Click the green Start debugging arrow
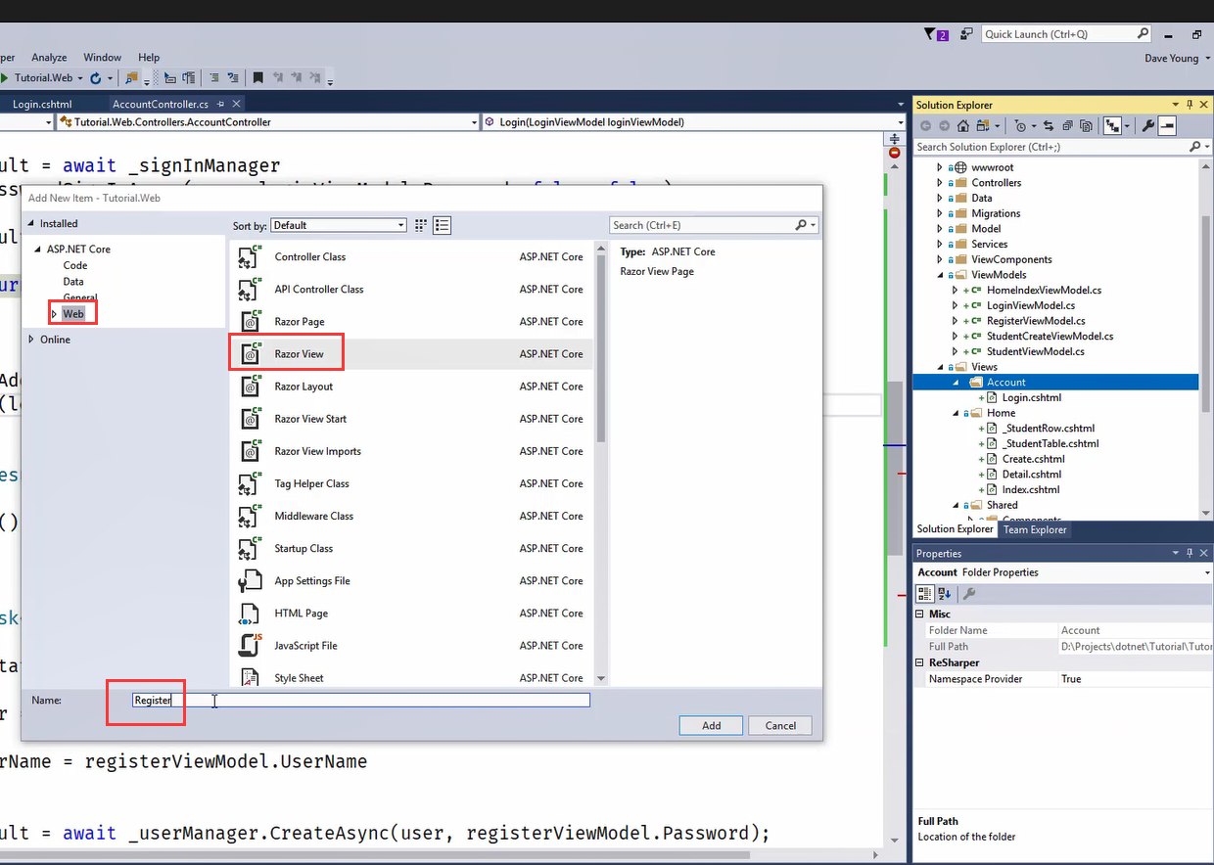Screen dimensions: 1214x865 point(5,78)
